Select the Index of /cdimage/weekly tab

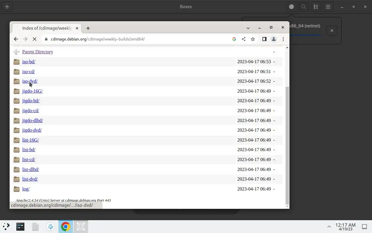click(x=47, y=28)
